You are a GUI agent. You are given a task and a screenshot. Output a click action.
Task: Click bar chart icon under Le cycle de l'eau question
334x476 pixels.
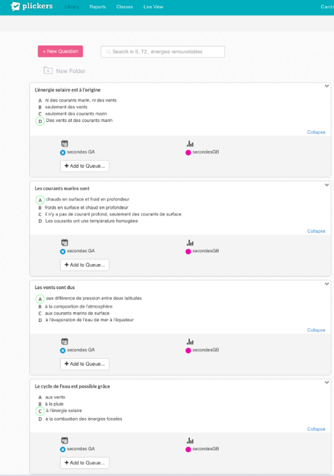point(190,441)
